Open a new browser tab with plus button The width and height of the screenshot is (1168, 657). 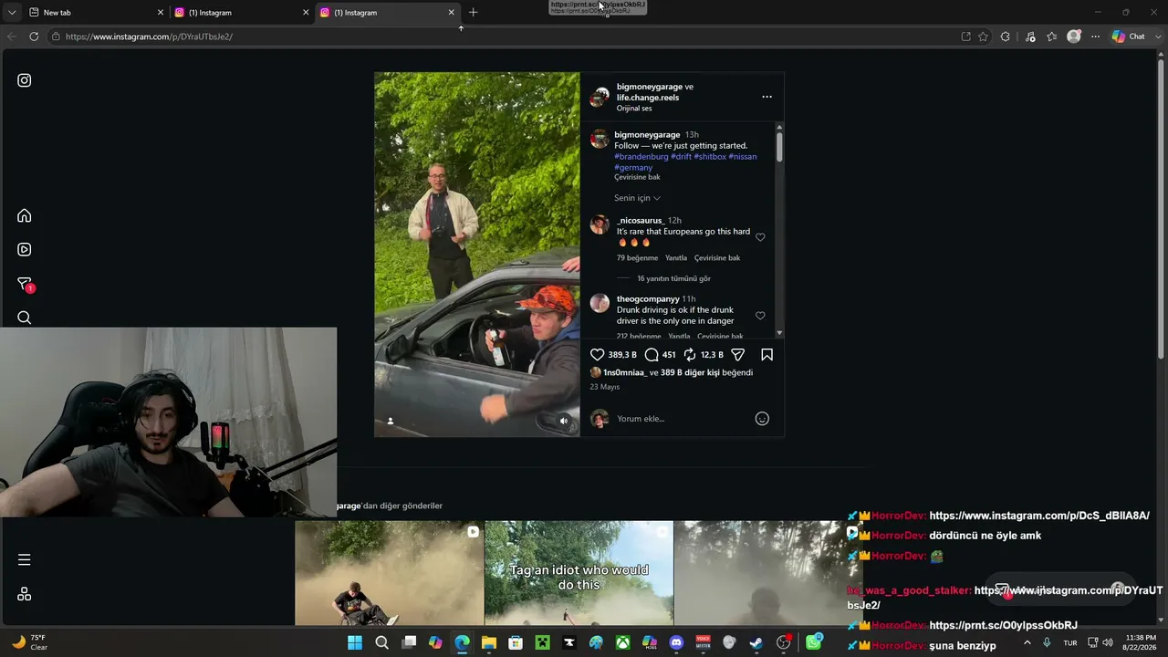473,13
